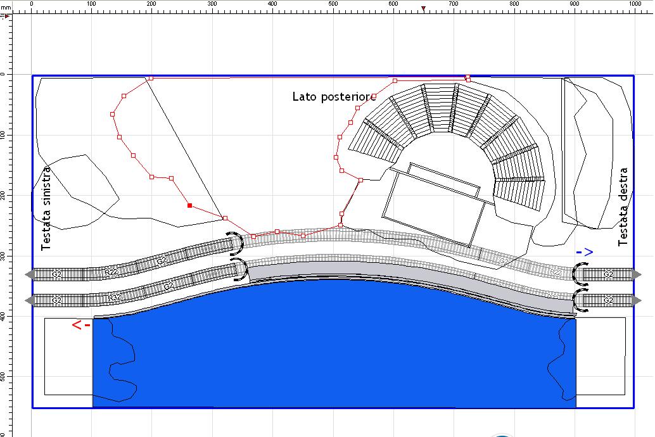Select the "Testata destra" vertical label

tap(623, 206)
